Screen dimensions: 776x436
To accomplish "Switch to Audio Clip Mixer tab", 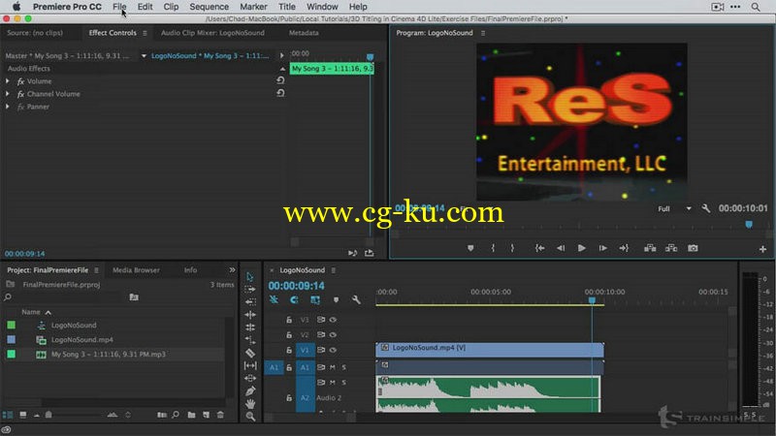I will pos(212,33).
